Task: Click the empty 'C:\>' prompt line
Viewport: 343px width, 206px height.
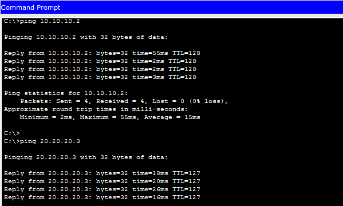Action: (x=12, y=133)
